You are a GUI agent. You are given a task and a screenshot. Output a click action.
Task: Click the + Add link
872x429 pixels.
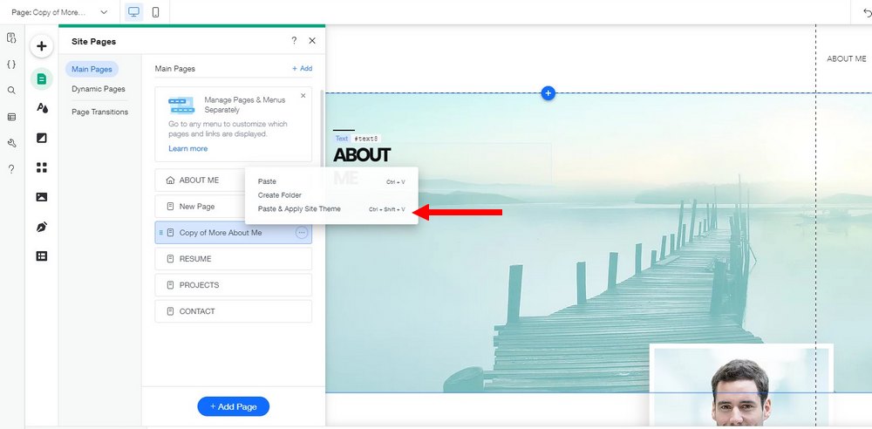(302, 68)
